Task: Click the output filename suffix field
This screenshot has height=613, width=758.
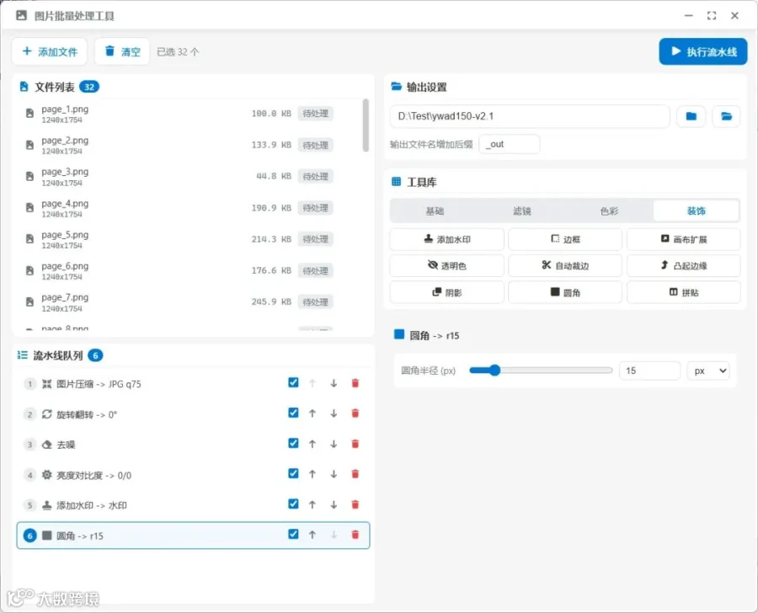Action: click(509, 144)
